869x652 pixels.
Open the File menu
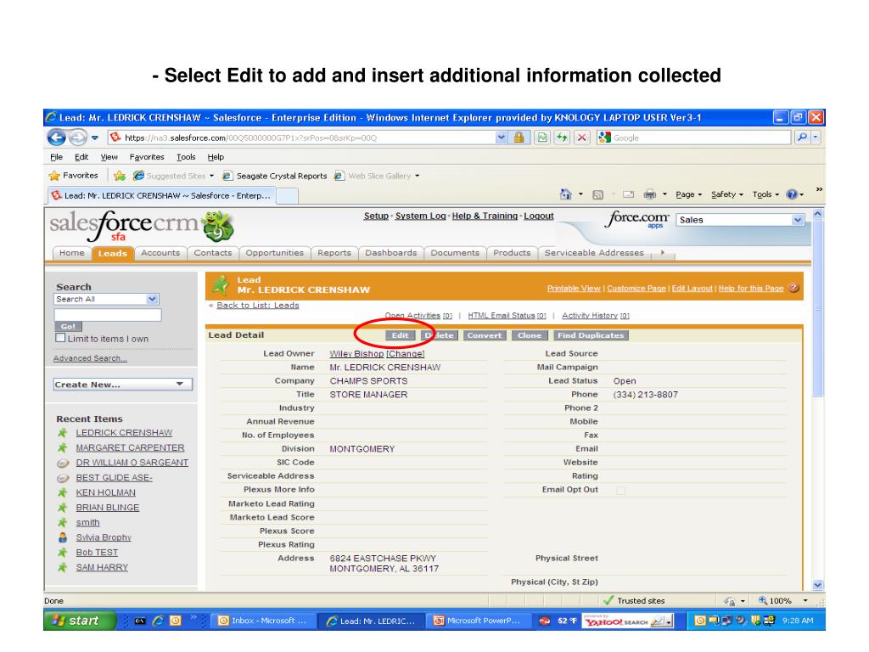tap(56, 157)
